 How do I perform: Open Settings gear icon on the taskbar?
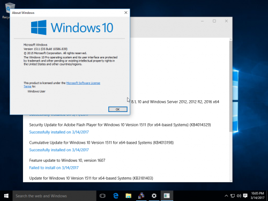tap(154, 196)
